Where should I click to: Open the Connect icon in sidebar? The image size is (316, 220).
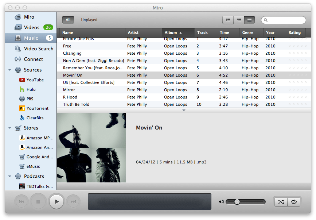(x=18, y=59)
